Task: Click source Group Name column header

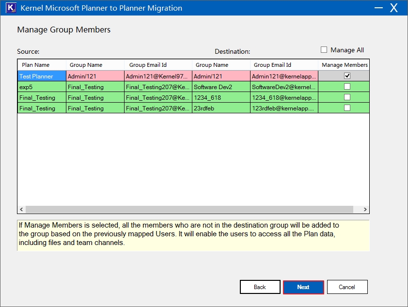Action: coord(95,65)
